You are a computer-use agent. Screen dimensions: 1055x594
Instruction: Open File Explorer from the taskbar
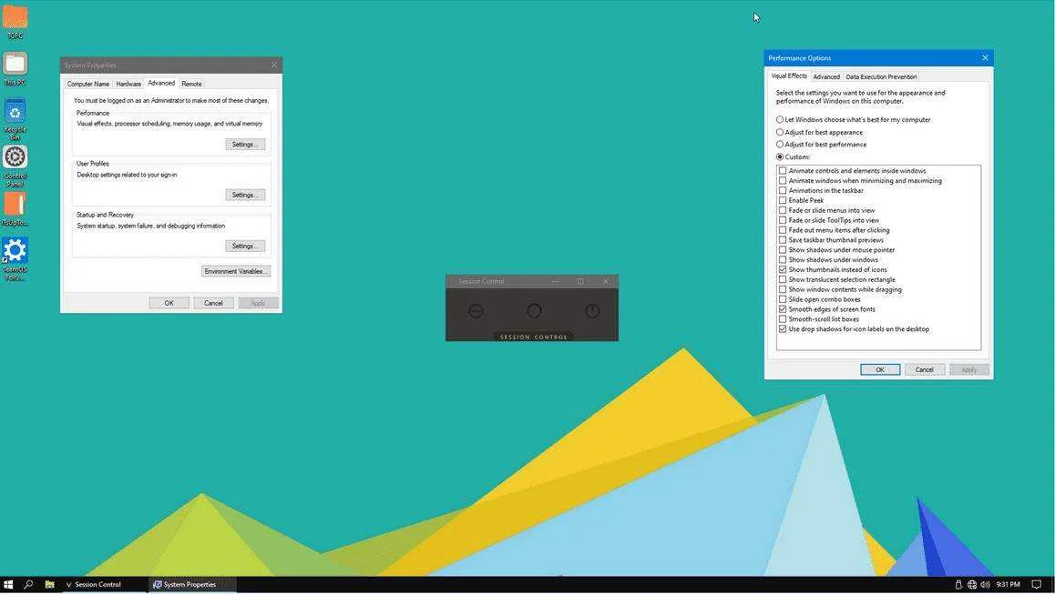point(49,585)
